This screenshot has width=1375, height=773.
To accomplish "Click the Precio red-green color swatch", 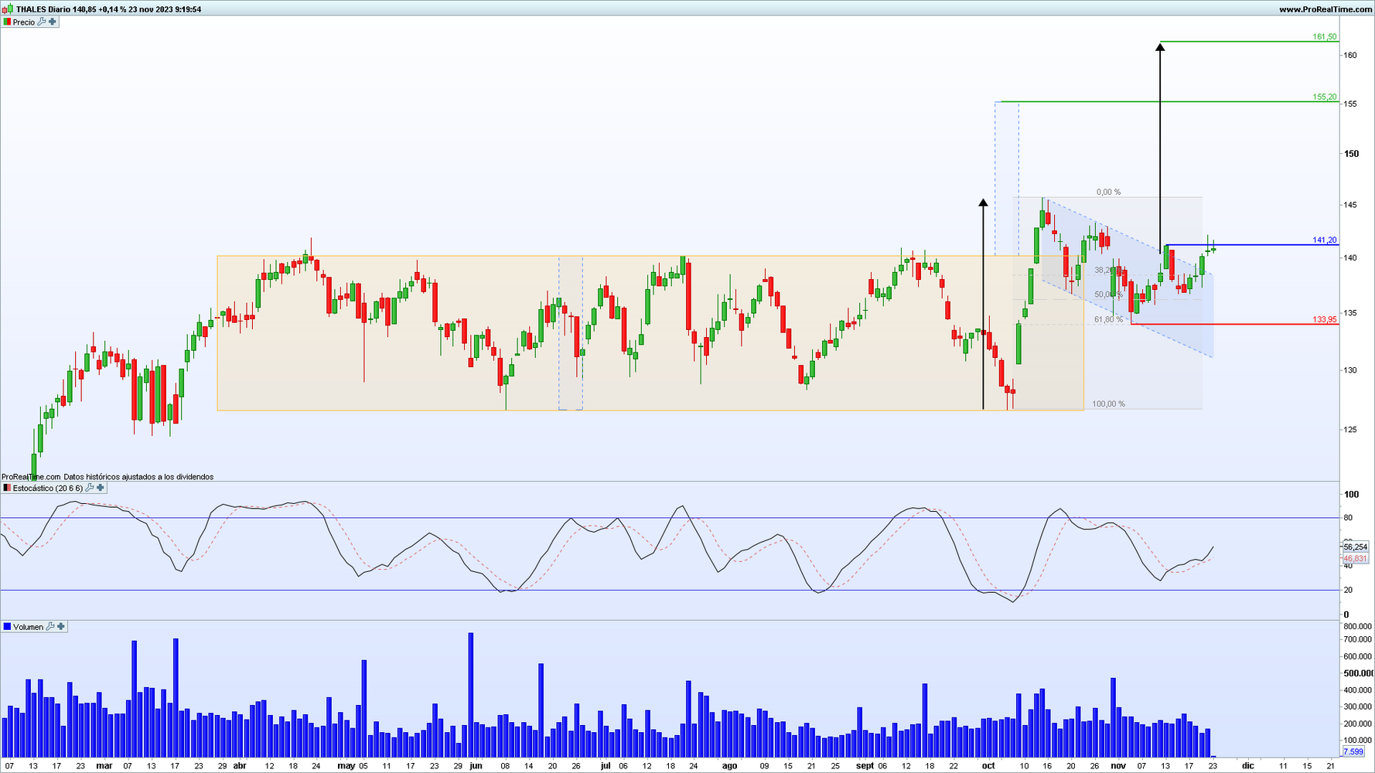I will [7, 22].
